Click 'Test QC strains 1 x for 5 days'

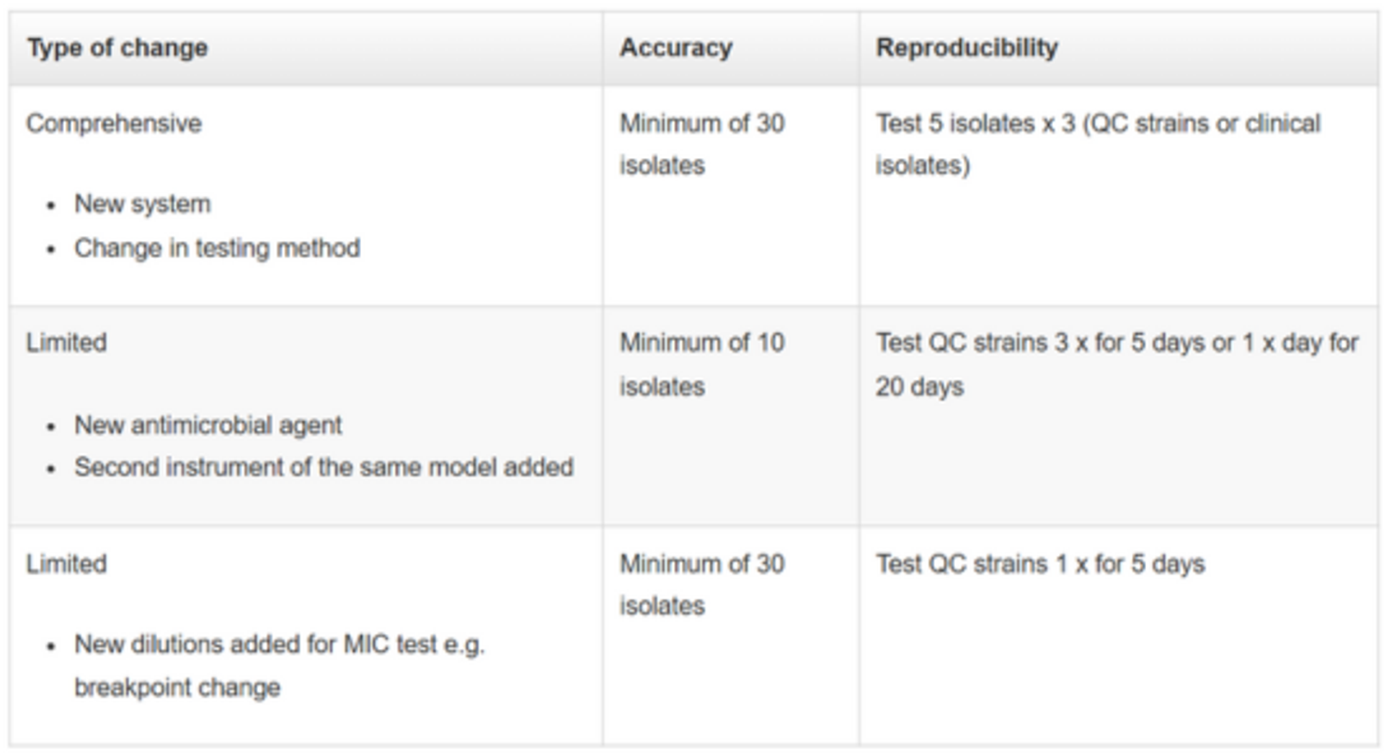1039,564
